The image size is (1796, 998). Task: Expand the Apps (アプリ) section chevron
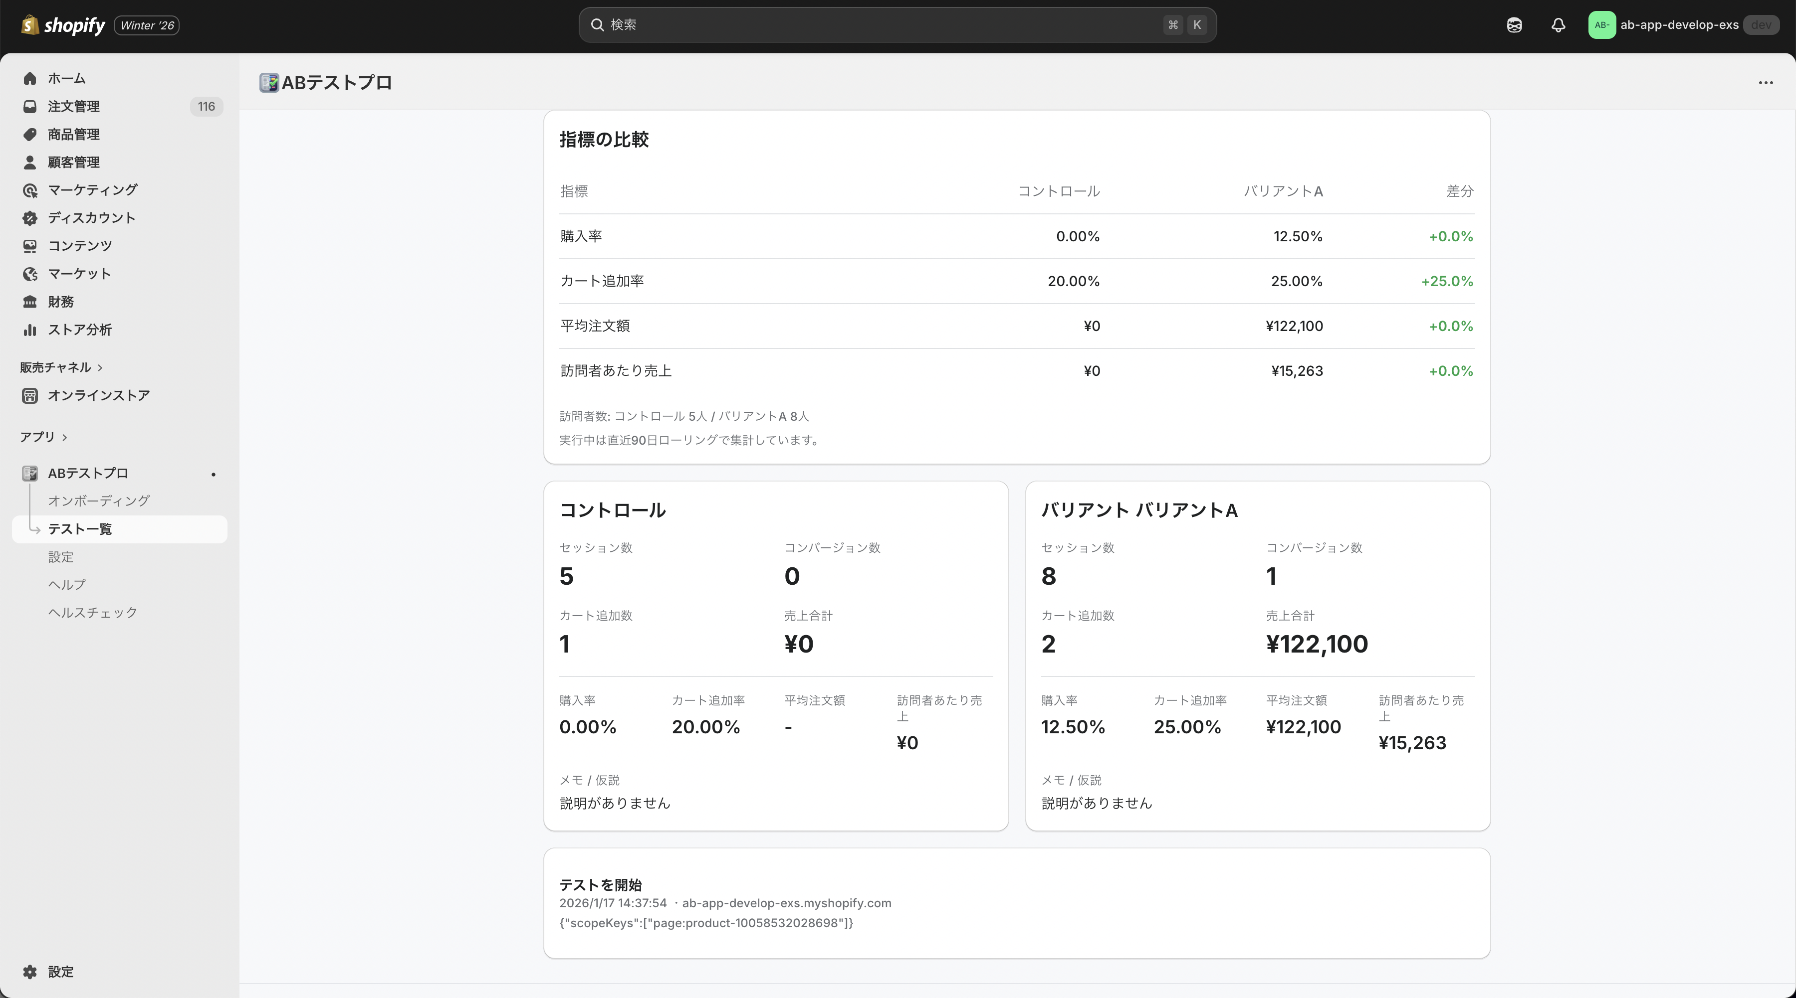click(65, 437)
